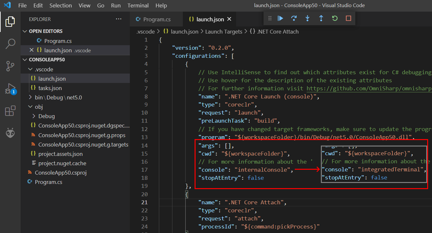Select Program.cs in the Open Editors list
Viewport: 432px width, 233px height.
click(x=75, y=41)
